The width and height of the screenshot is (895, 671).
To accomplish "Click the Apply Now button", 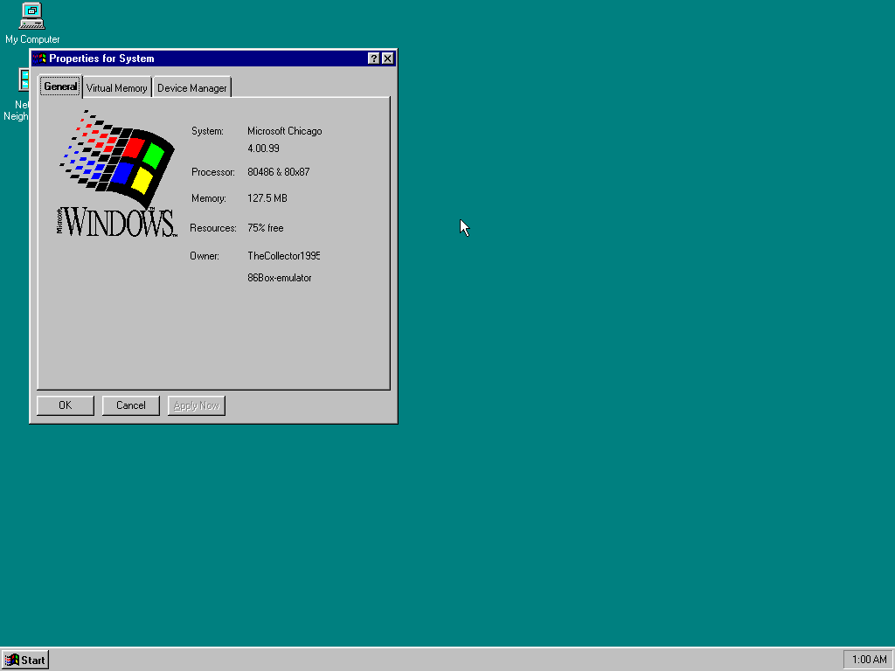I will 197,405.
